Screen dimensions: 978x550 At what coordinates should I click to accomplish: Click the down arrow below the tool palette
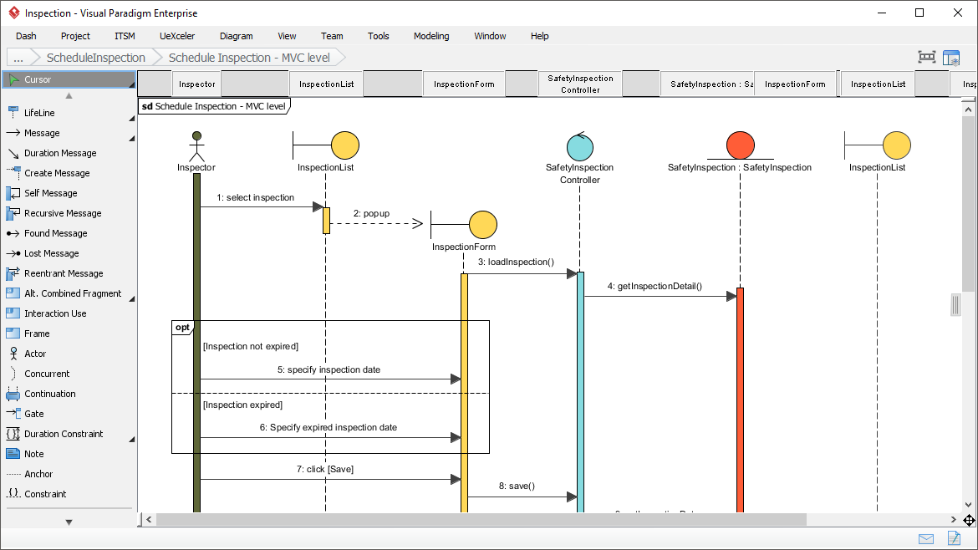pos(69,522)
